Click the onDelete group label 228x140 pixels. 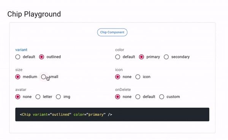(x=123, y=90)
